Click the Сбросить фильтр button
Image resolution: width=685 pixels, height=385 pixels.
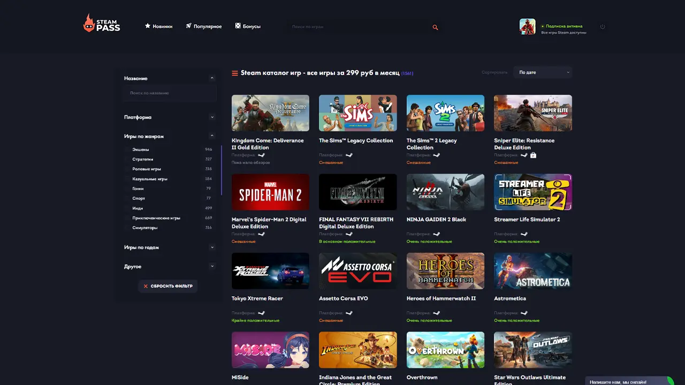(168, 286)
